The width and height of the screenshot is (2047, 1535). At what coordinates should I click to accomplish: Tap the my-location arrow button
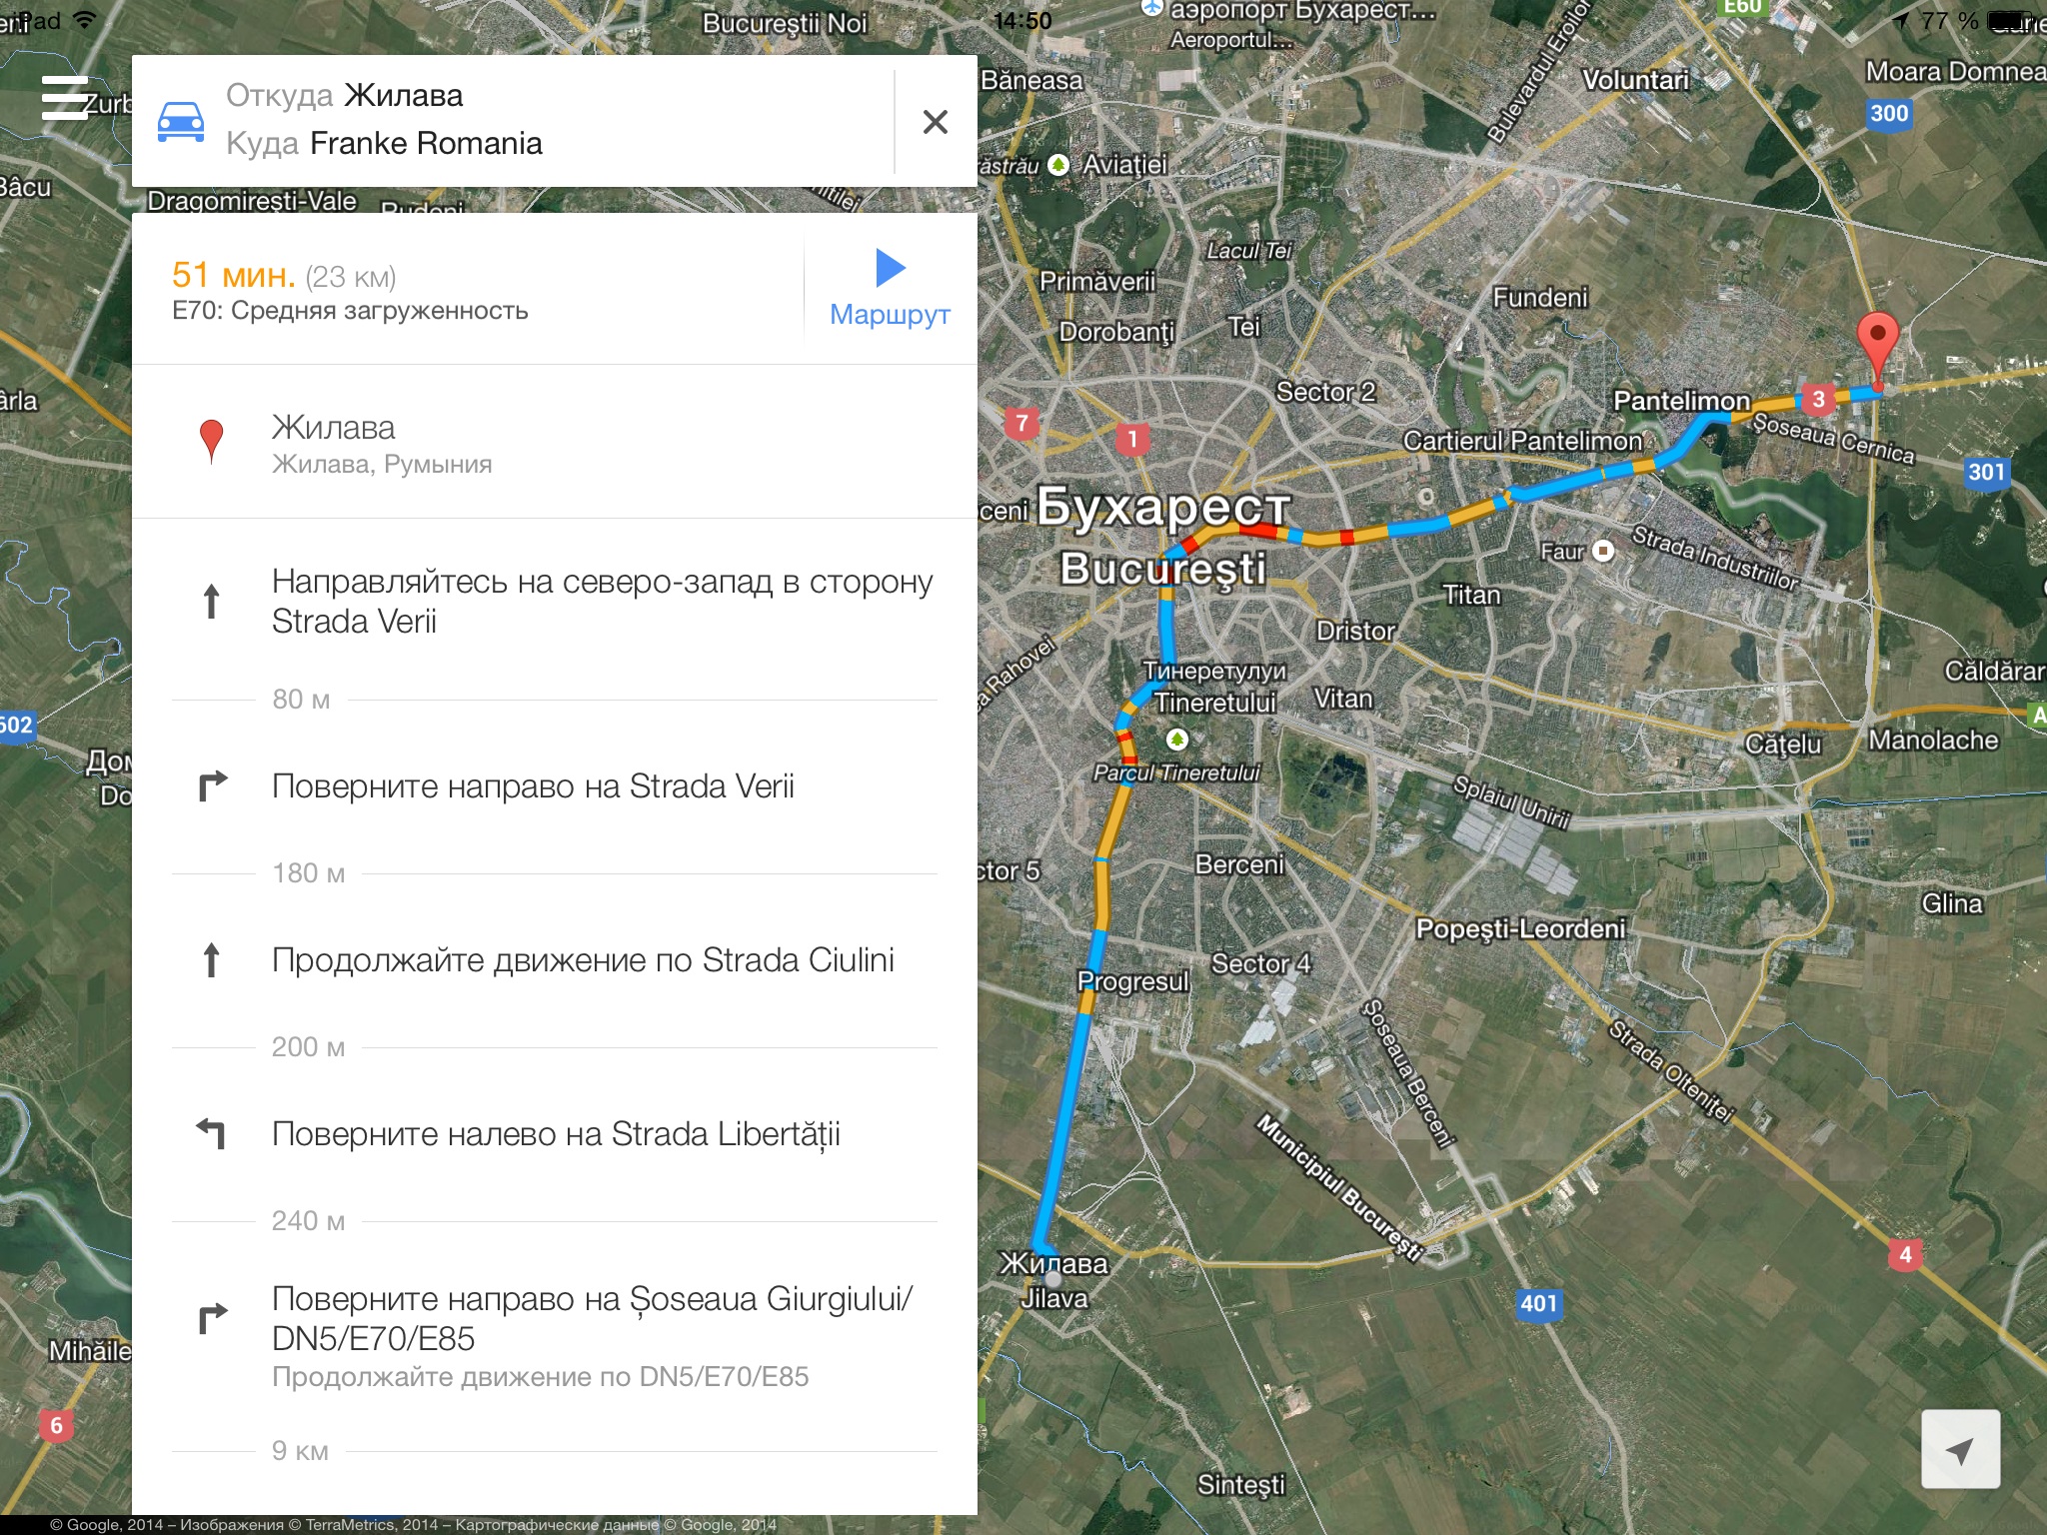(1960, 1449)
